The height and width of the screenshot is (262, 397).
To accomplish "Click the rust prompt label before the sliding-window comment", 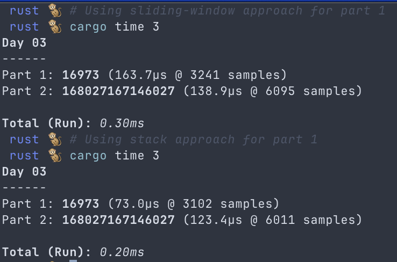I will (24, 10).
